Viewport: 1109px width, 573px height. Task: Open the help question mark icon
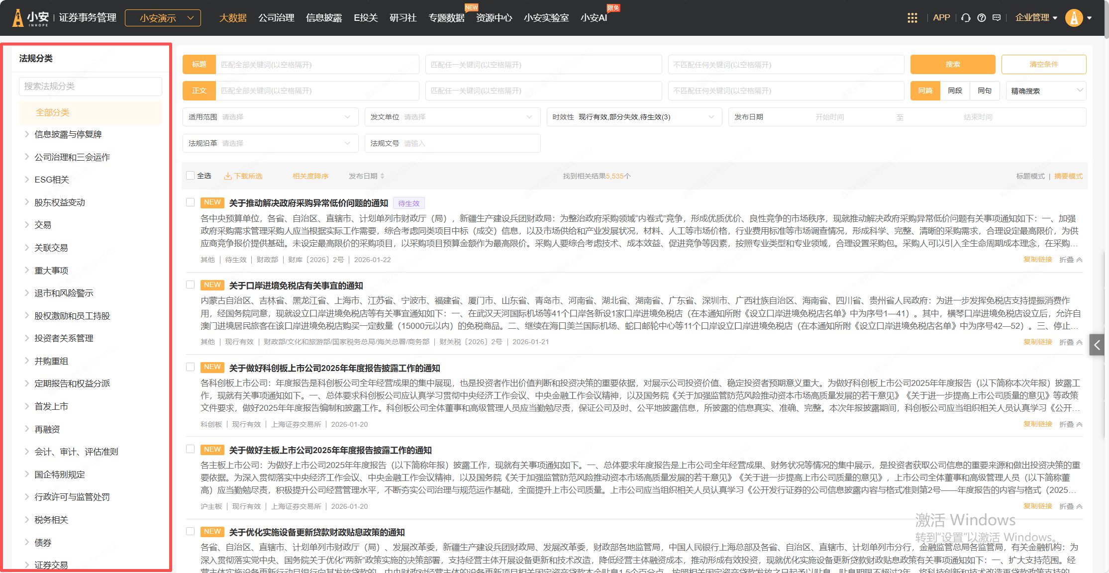(981, 18)
